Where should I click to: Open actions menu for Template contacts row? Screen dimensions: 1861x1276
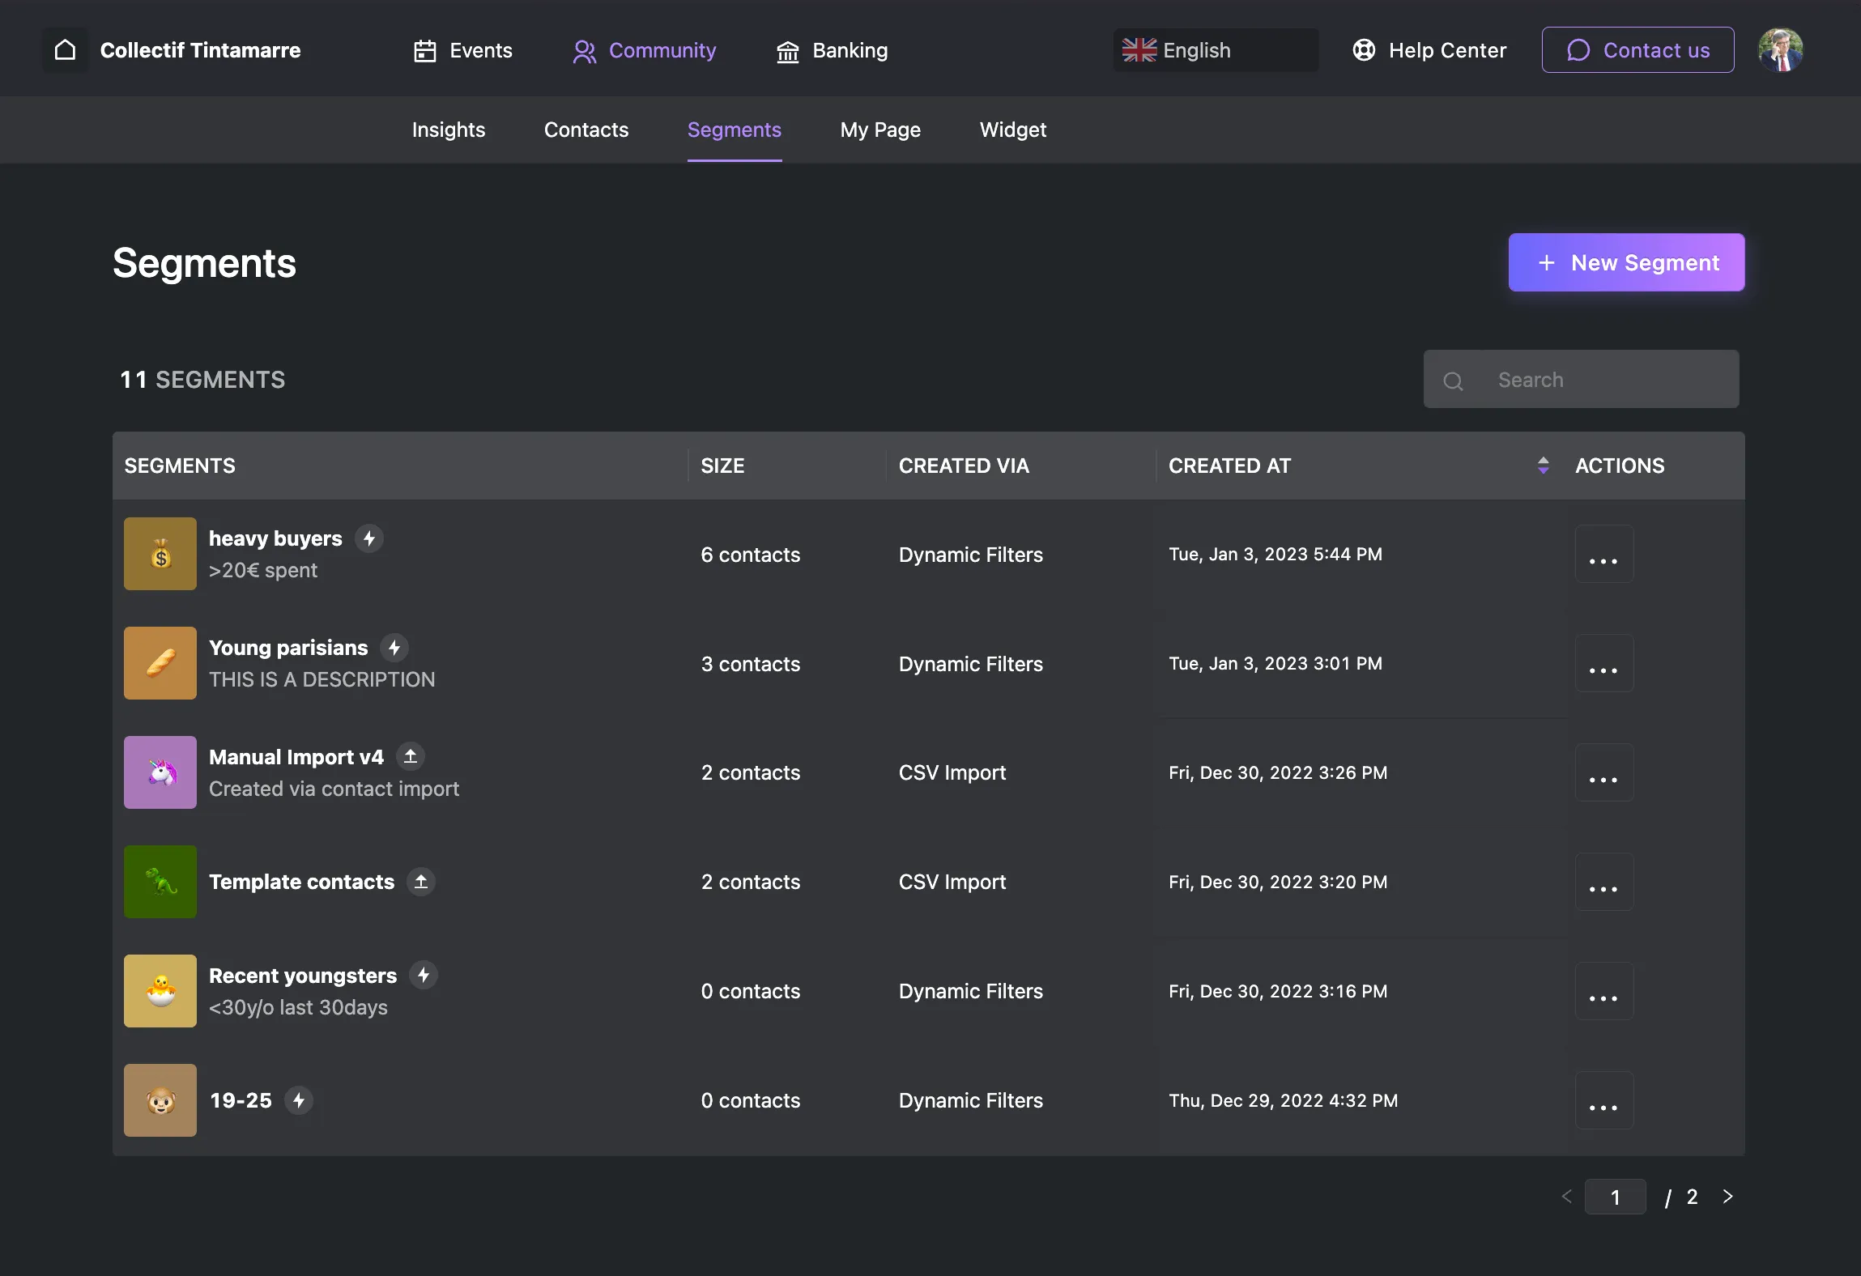[x=1603, y=882]
